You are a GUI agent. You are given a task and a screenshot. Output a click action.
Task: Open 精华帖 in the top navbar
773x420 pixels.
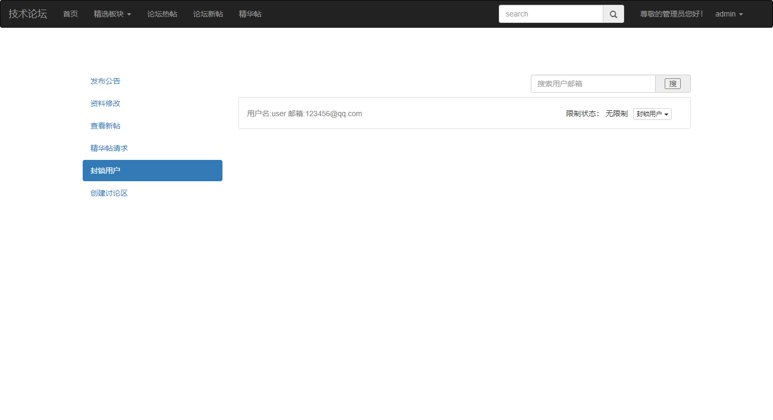coord(250,14)
